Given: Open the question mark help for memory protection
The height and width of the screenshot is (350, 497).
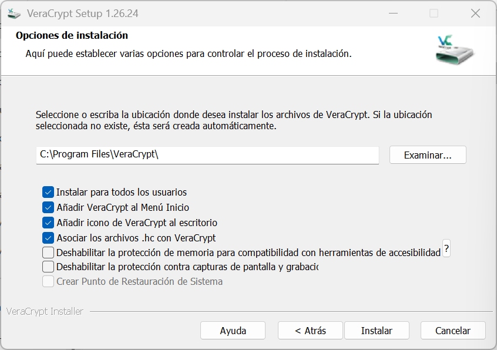Looking at the screenshot, I should 446,250.
